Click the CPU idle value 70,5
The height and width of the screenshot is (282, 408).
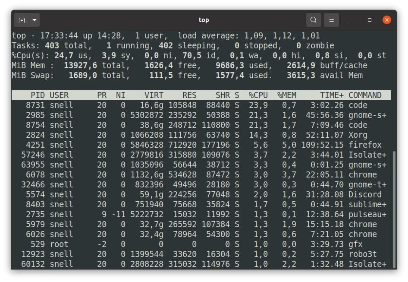click(x=192, y=56)
